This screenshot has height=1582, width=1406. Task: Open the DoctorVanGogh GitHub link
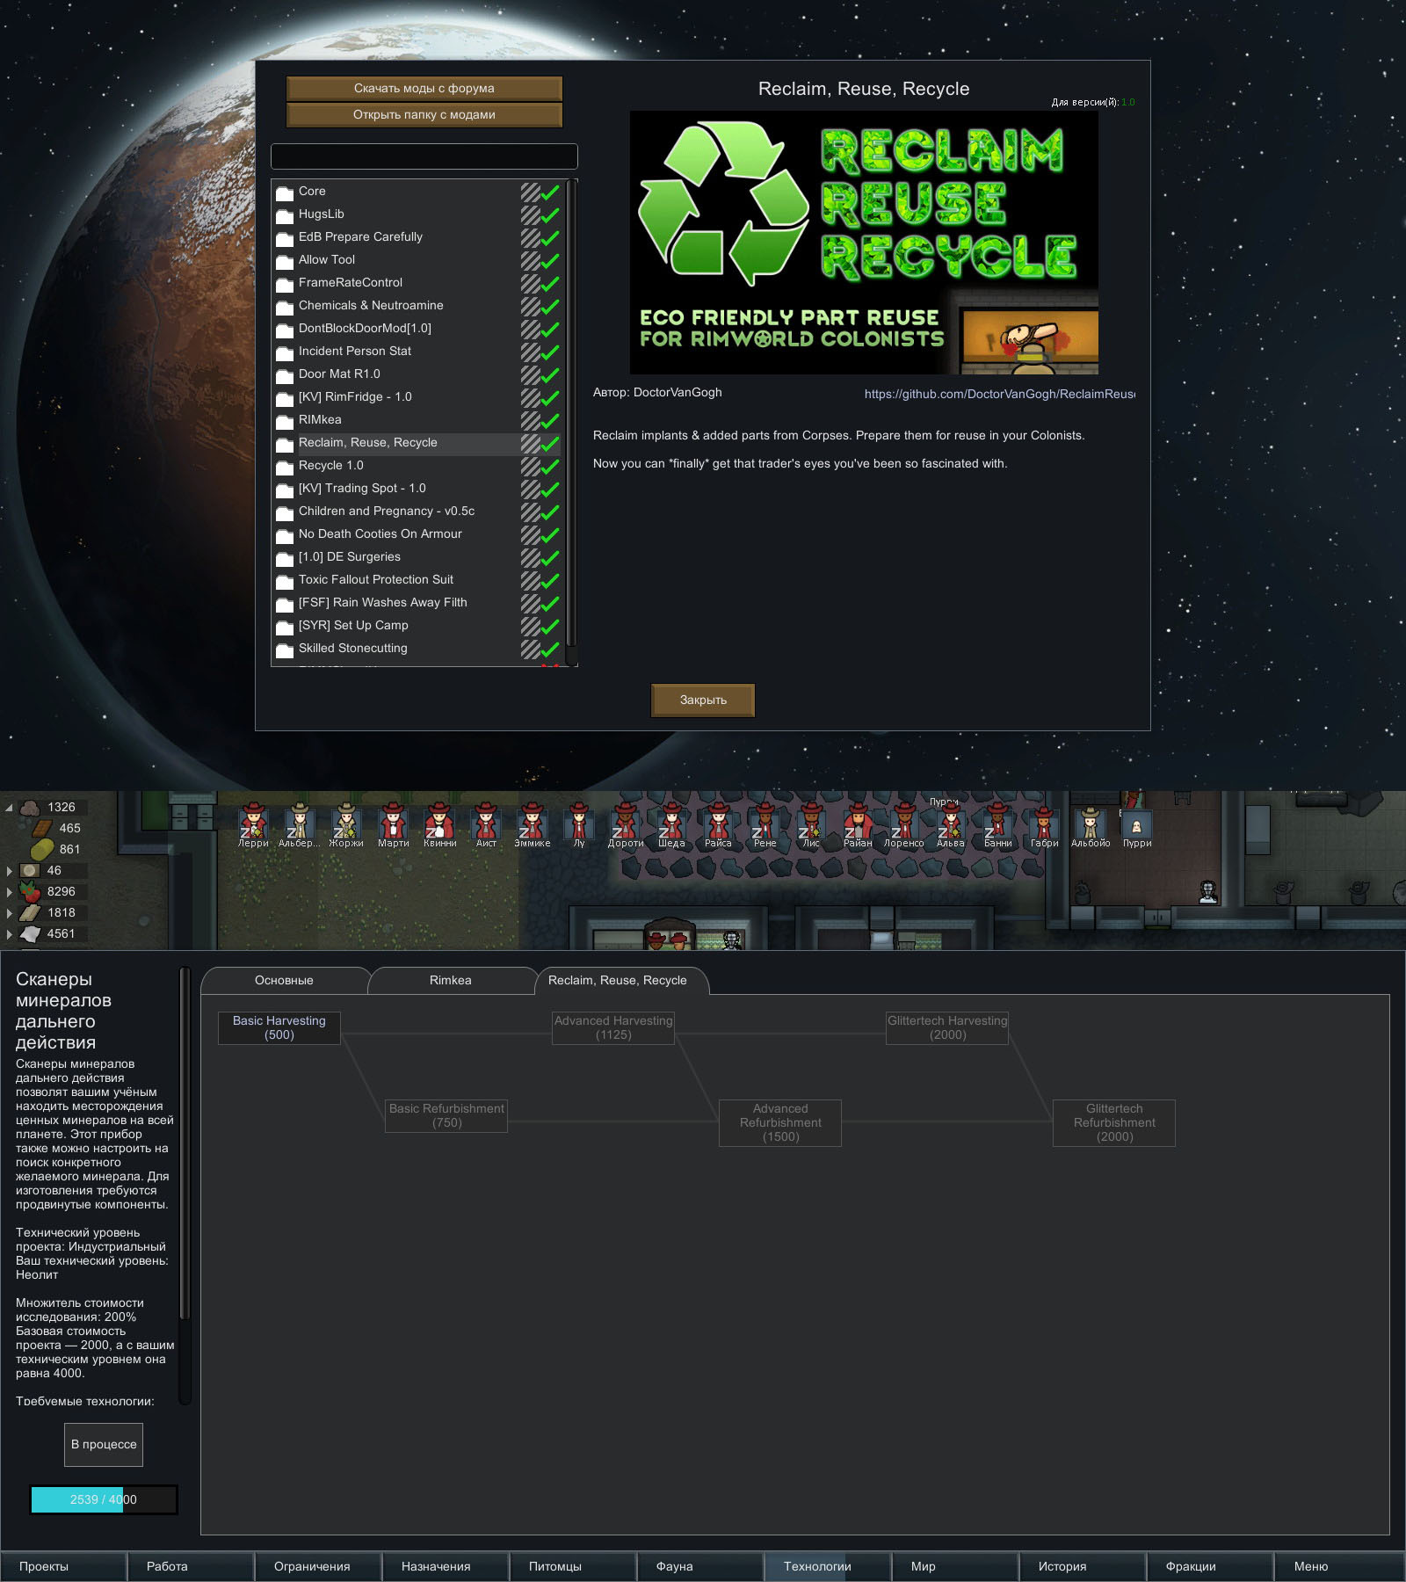(x=999, y=394)
